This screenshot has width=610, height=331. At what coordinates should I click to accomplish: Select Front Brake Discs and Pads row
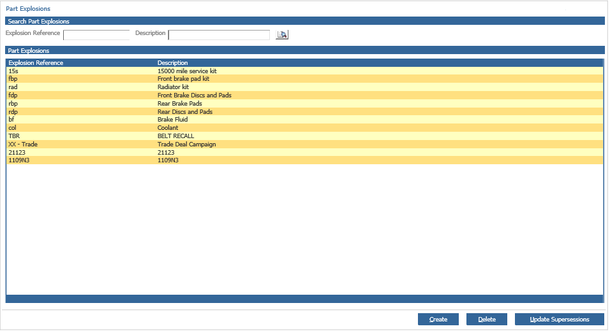click(x=194, y=95)
